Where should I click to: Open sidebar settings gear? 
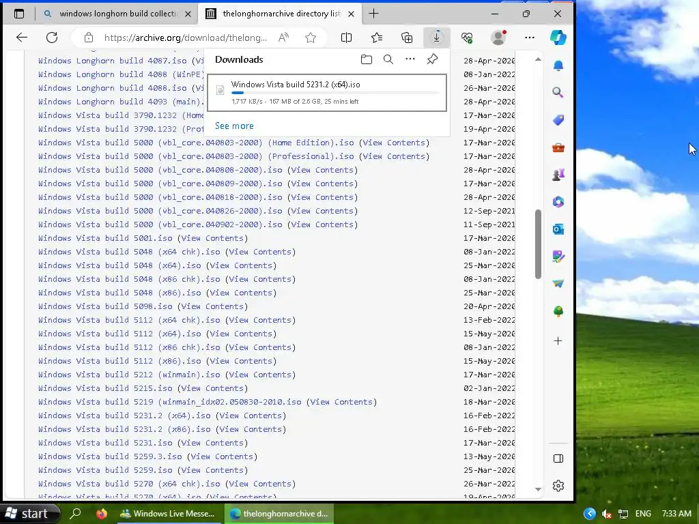pyautogui.click(x=558, y=486)
